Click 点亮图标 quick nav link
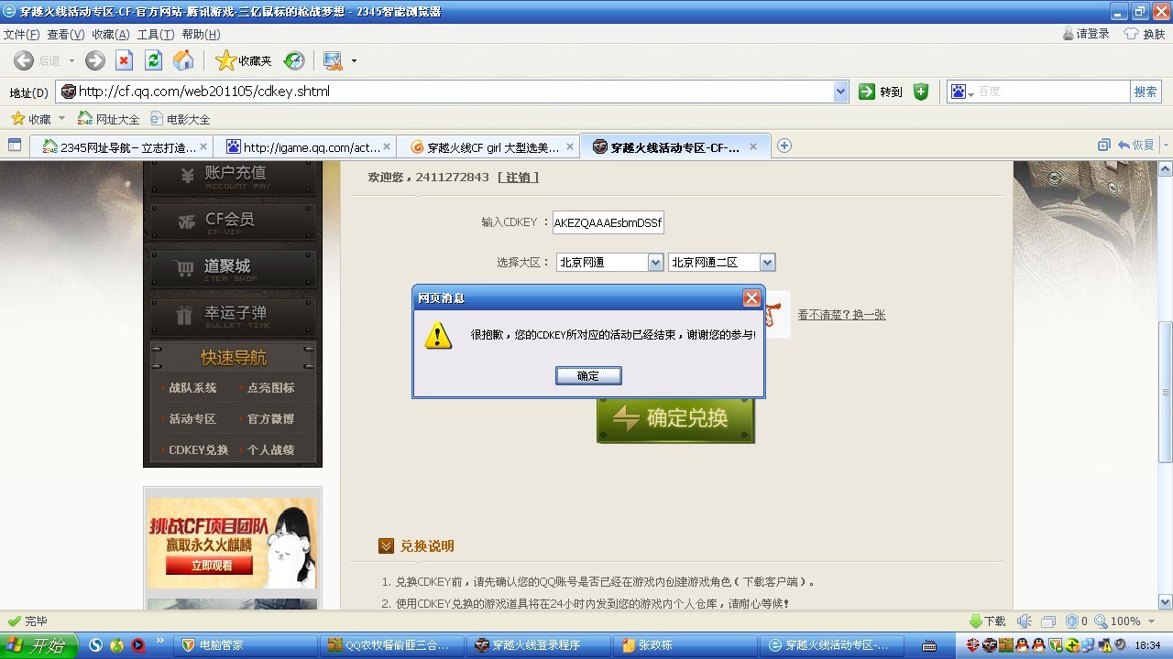This screenshot has height=659, width=1173. coord(270,388)
